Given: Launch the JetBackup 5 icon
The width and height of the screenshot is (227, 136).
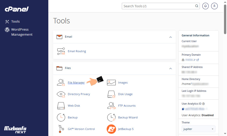Looking at the screenshot, I should coord(111,129).
